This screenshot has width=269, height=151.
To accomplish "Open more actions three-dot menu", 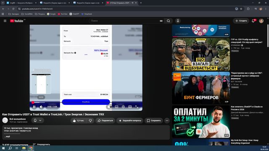I will coord(167,120).
